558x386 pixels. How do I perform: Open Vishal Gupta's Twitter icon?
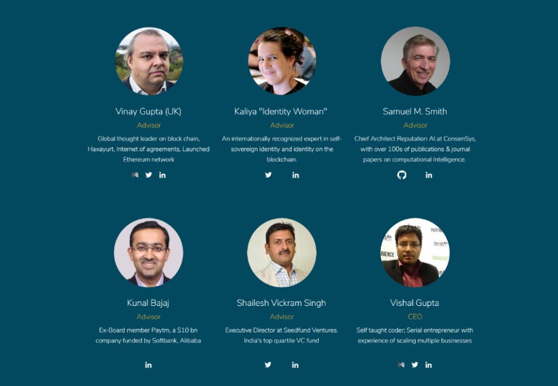point(415,365)
